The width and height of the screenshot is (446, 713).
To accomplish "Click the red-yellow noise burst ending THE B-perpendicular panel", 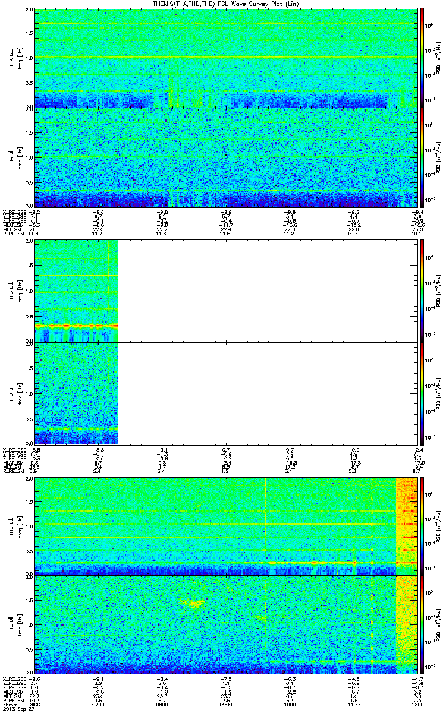I will click(x=406, y=526).
